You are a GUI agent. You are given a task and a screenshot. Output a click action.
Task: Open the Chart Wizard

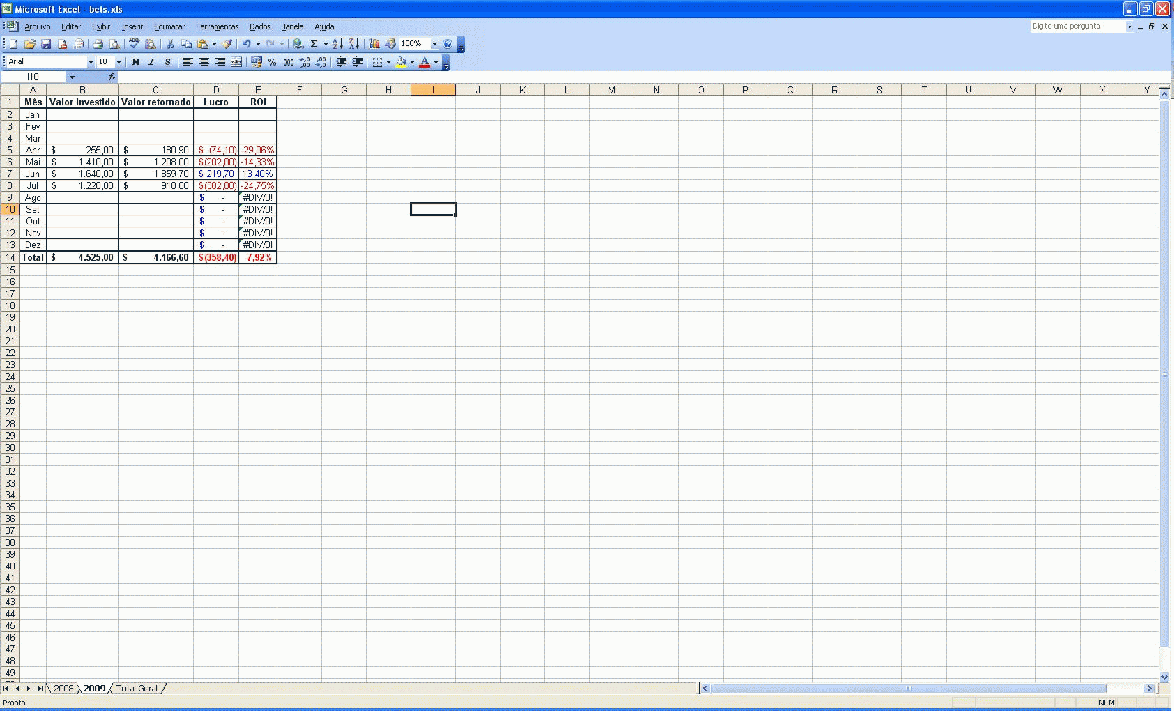coord(374,44)
